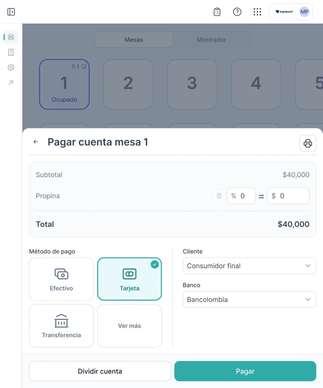Select the burger menu sidebar icon
This screenshot has height=388, width=323.
tap(11, 37)
